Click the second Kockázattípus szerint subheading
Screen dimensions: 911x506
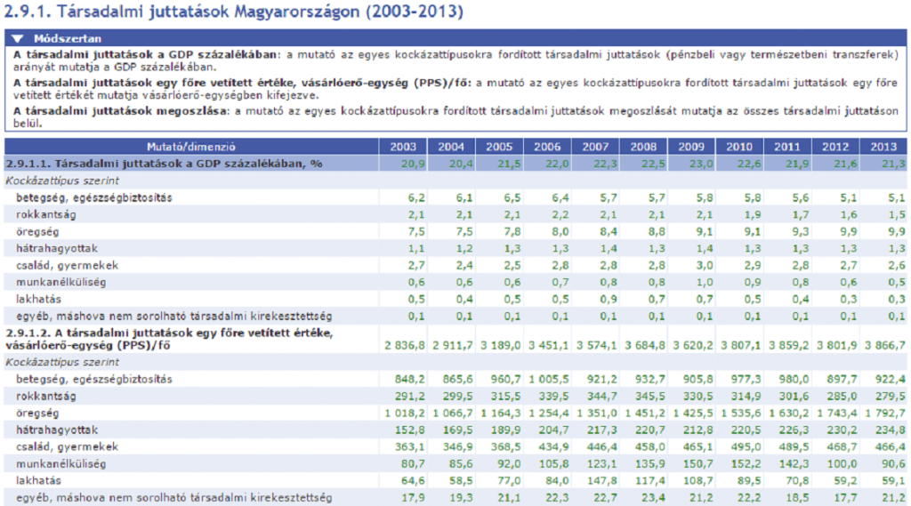(x=62, y=362)
